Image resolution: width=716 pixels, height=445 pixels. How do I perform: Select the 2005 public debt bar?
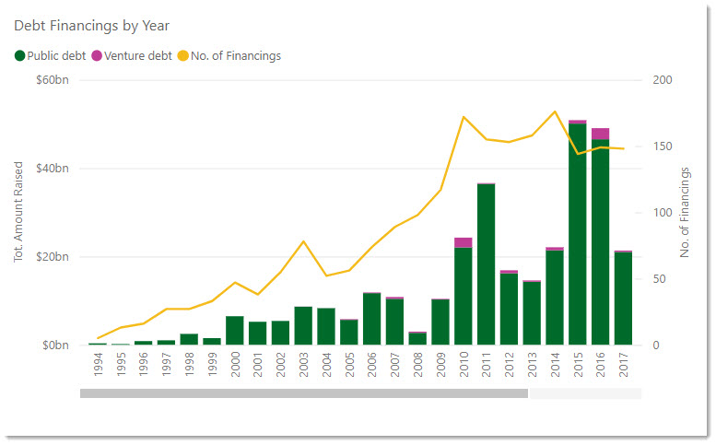click(x=349, y=333)
